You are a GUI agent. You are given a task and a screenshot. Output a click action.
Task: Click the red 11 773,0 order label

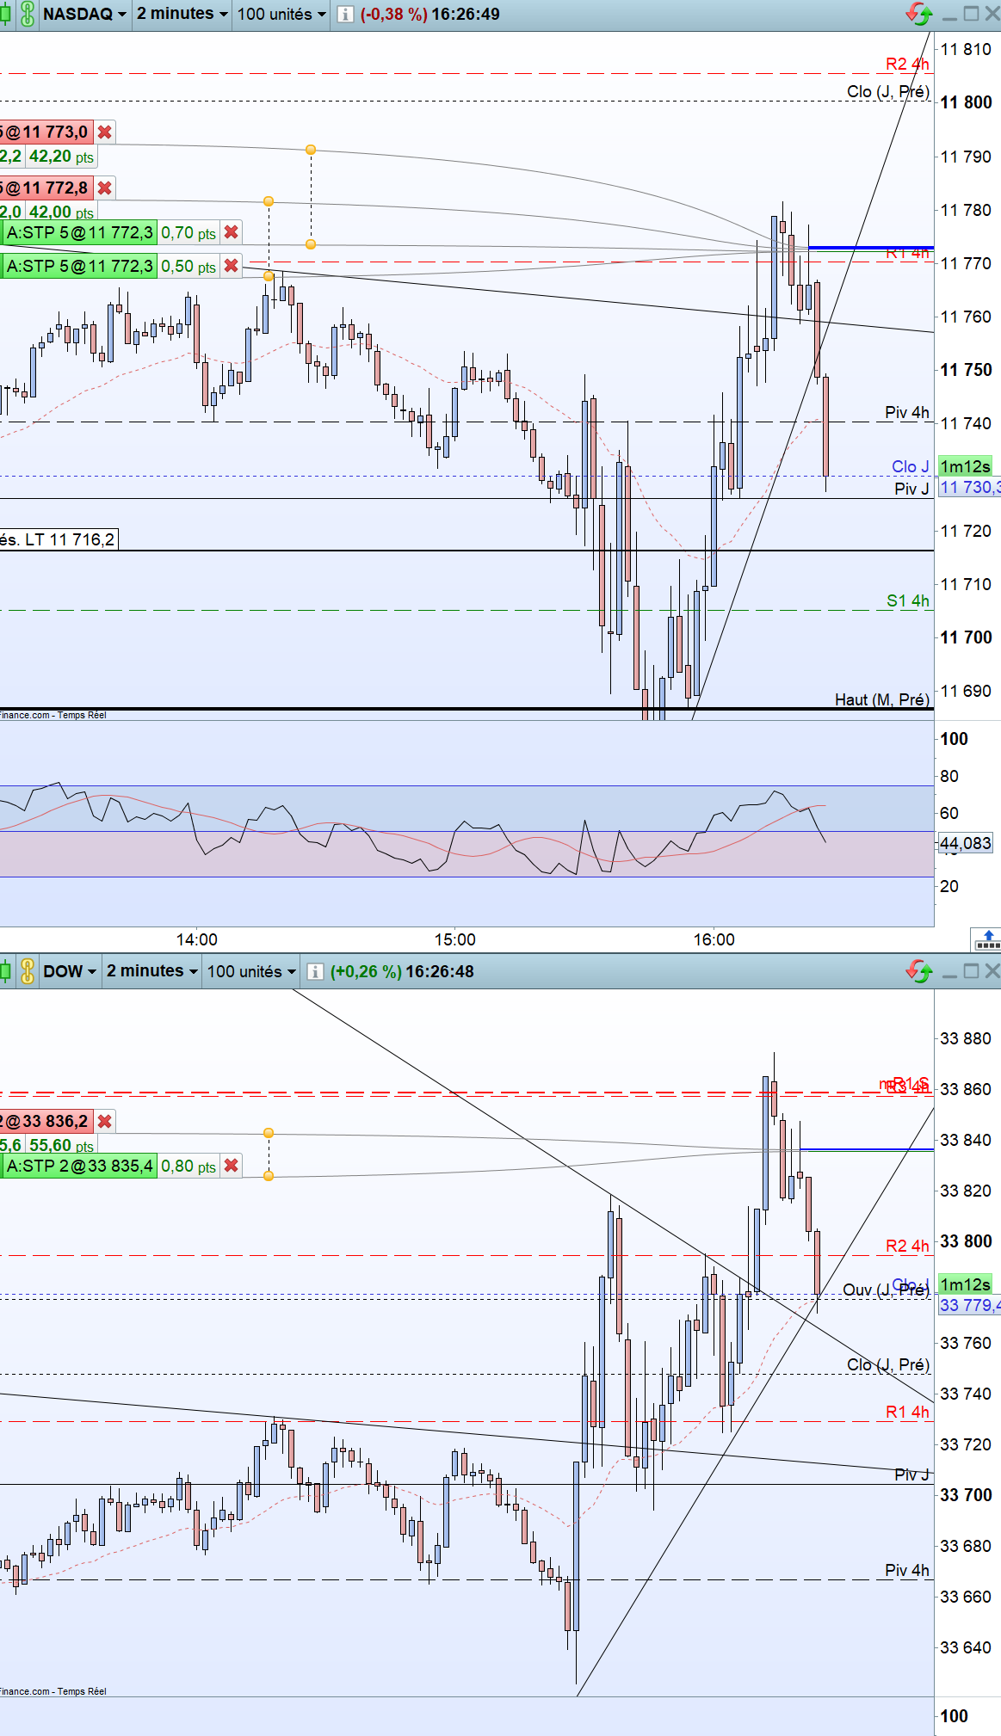click(x=46, y=132)
